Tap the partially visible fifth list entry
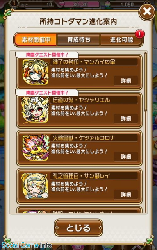Viewport: 157px width, 250px height. pyautogui.click(x=79, y=210)
